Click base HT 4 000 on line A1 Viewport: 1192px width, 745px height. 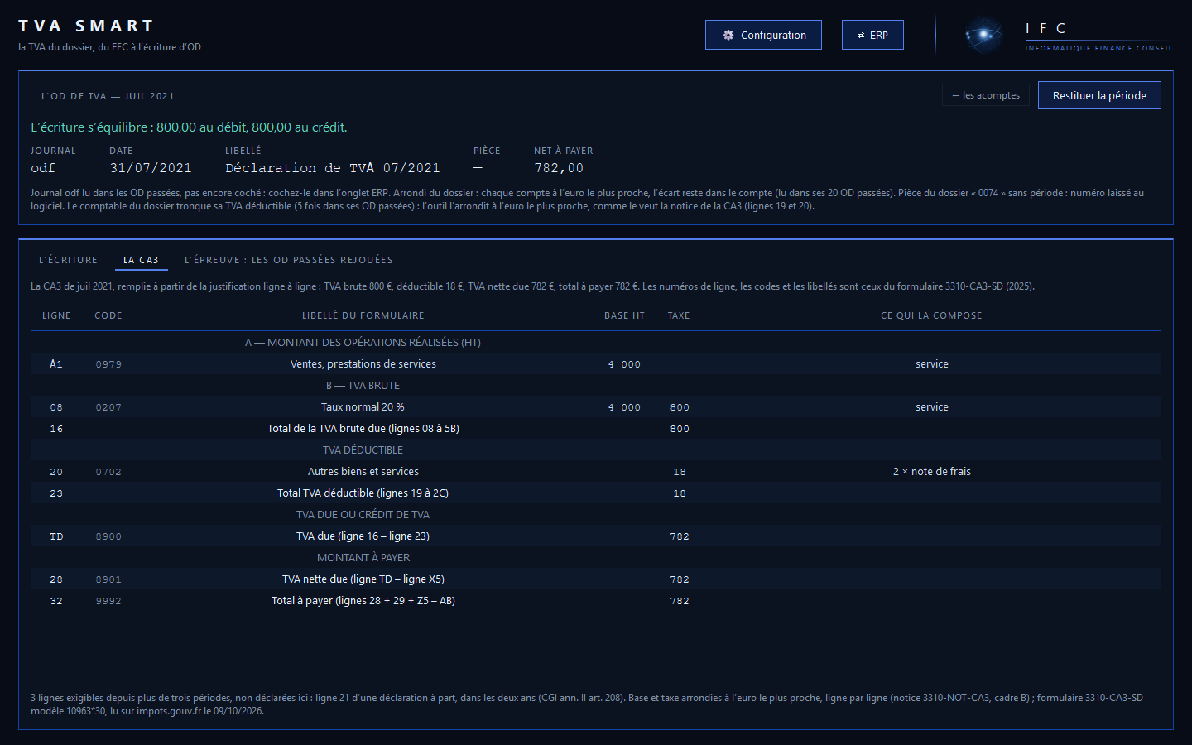(x=624, y=364)
